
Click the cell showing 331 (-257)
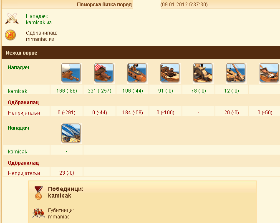[x=99, y=91]
